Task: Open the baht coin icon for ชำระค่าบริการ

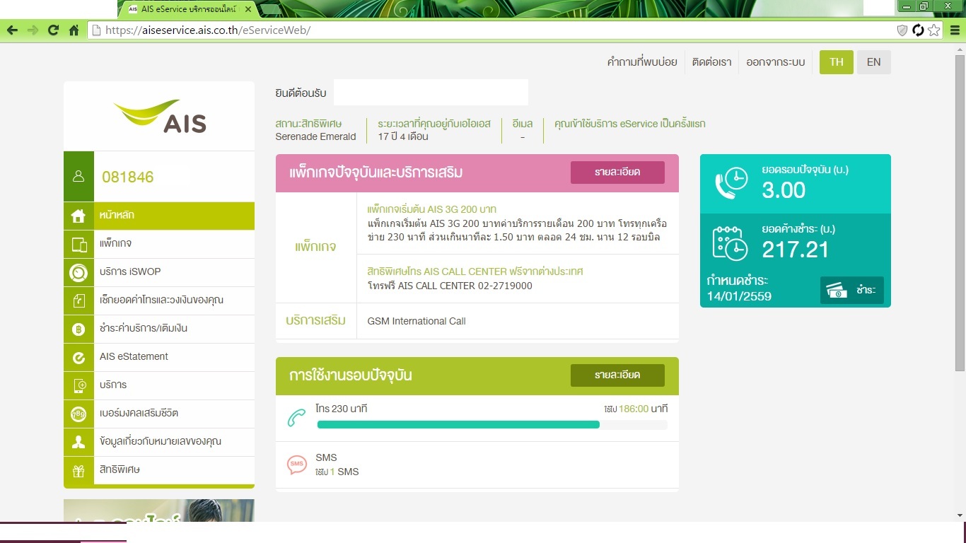Action: (x=78, y=329)
